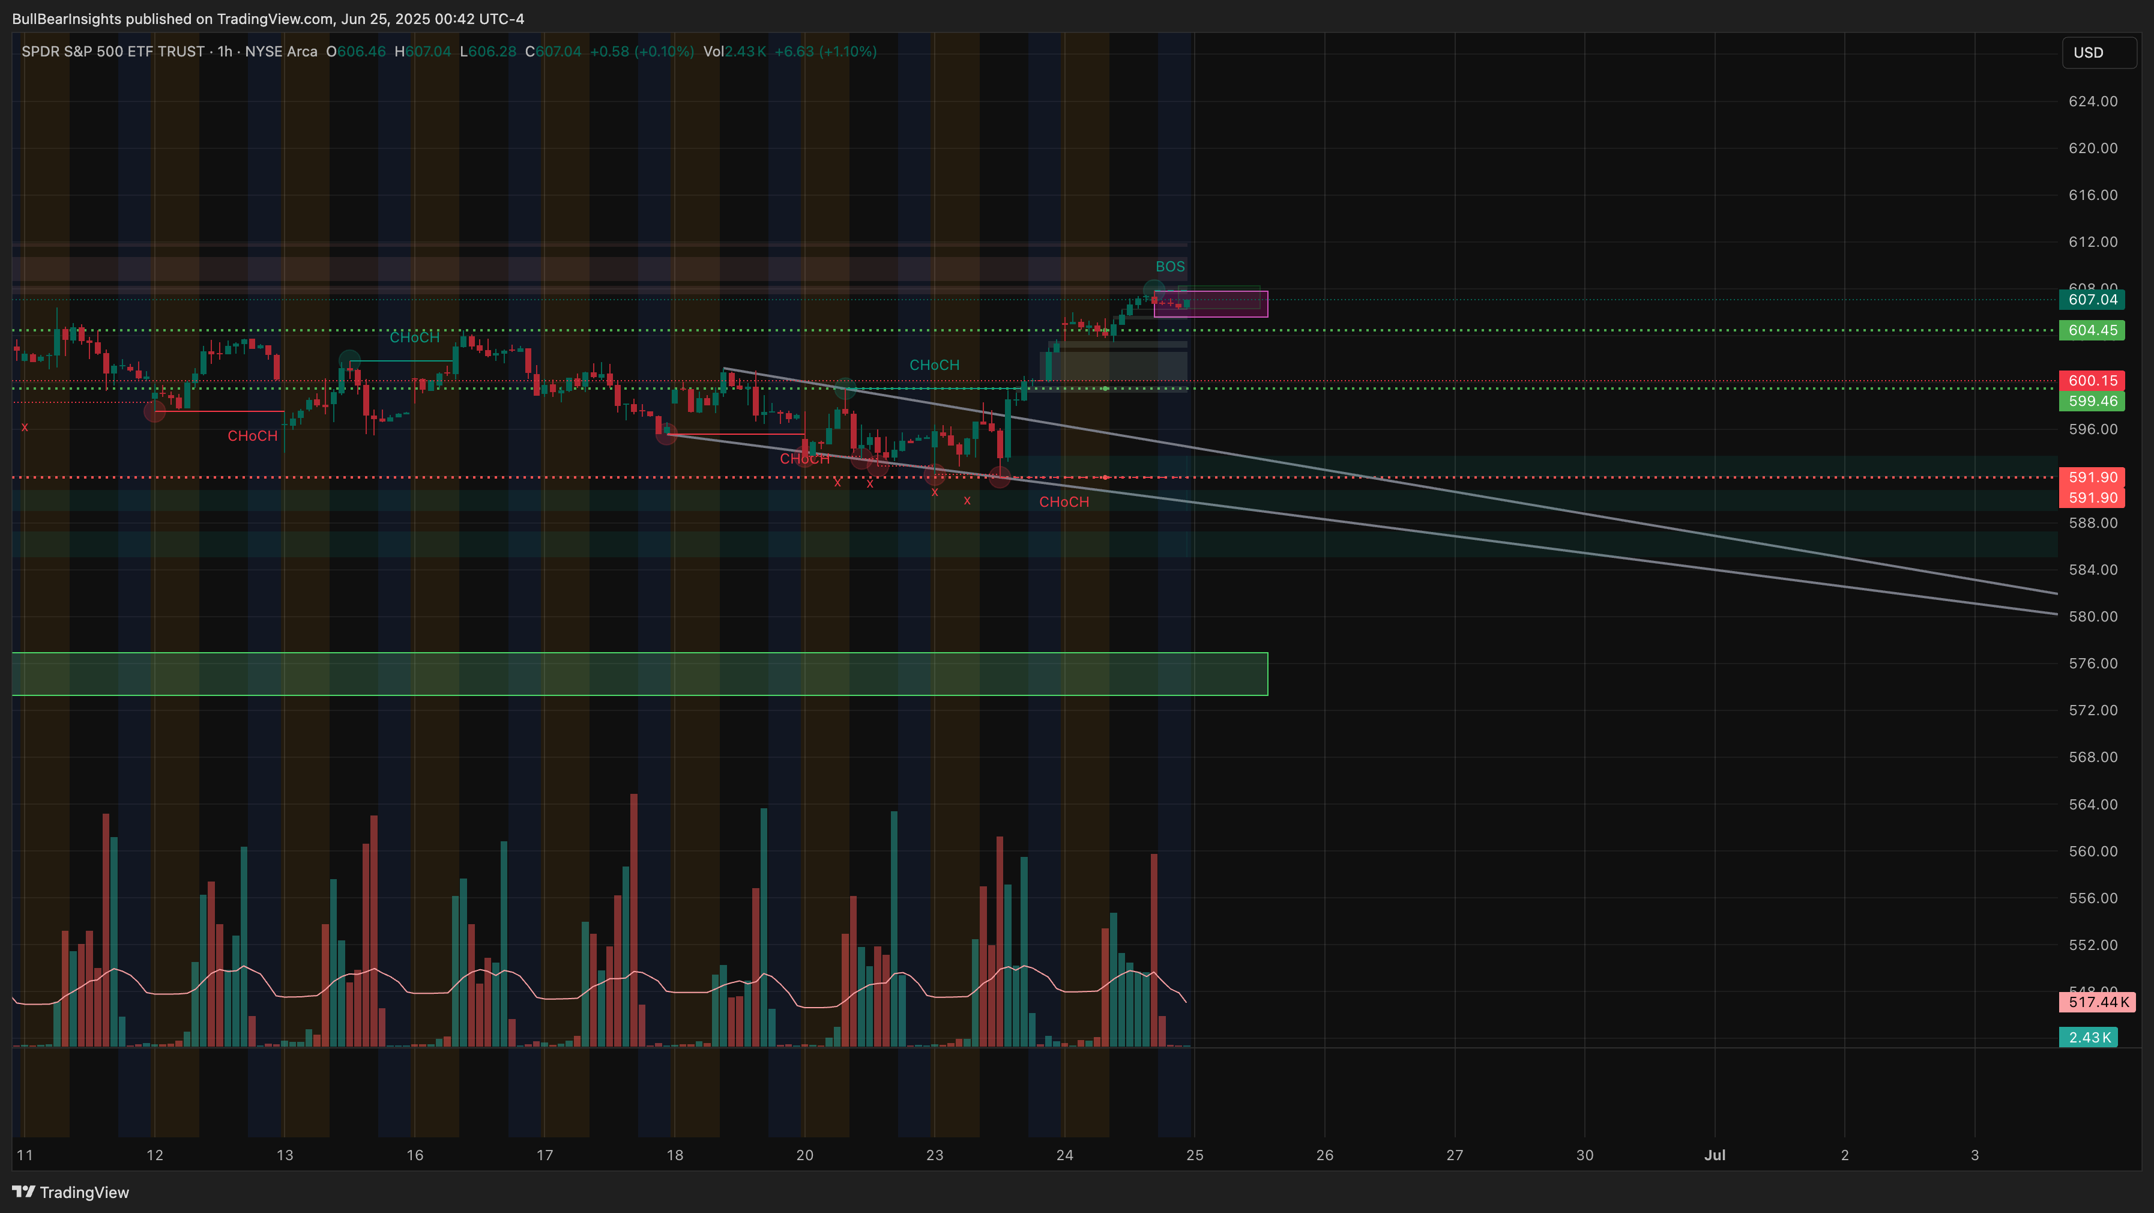Select the large green demand zone rectangle

coord(640,674)
